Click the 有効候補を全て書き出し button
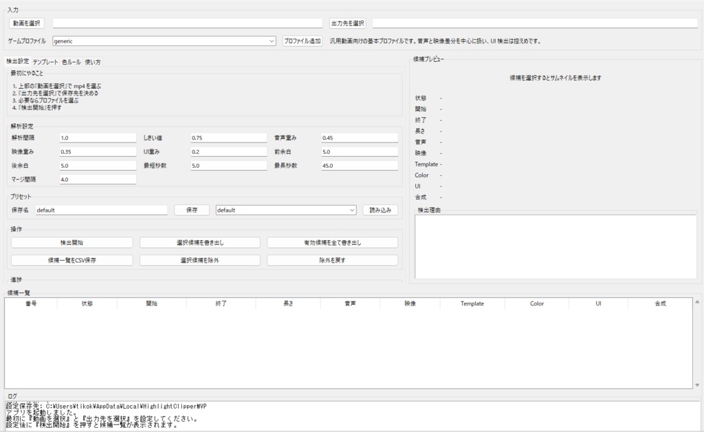The height and width of the screenshot is (432, 704). point(332,243)
